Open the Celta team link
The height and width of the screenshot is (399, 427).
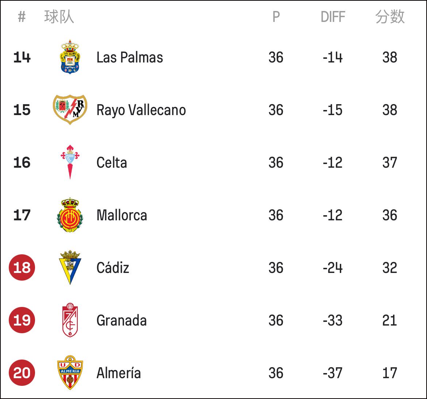pos(112,163)
